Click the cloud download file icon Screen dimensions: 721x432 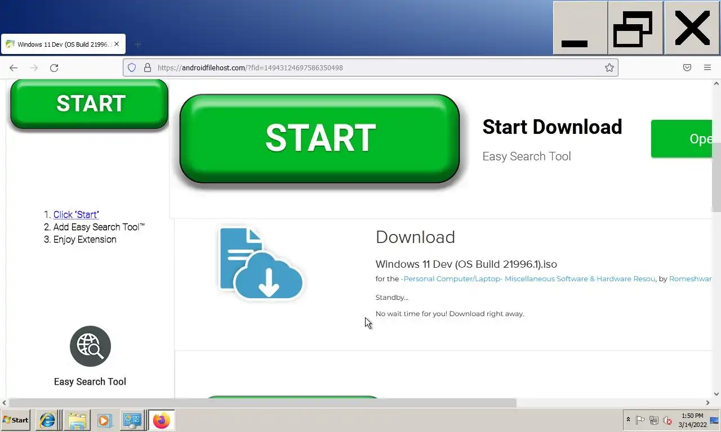tap(261, 263)
